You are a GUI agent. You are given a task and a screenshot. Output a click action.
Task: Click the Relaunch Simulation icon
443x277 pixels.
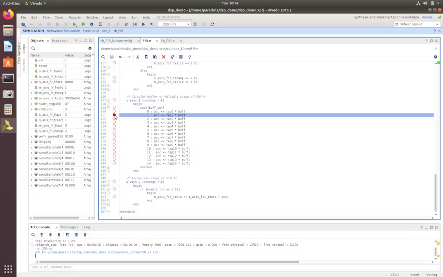click(x=212, y=24)
